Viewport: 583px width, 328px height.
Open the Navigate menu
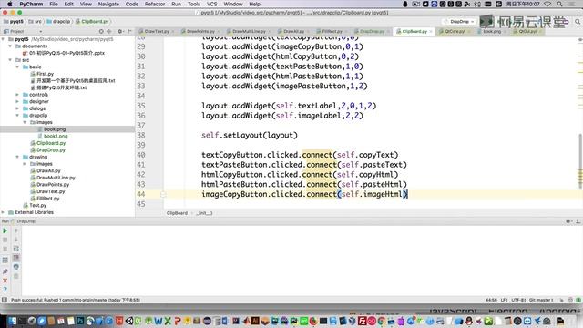108,4
